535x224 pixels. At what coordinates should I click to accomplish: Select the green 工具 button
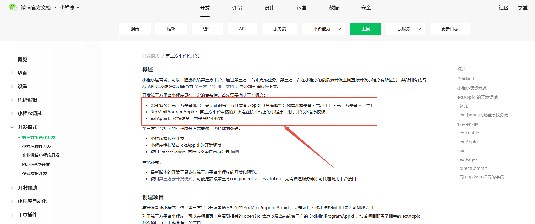[366, 29]
